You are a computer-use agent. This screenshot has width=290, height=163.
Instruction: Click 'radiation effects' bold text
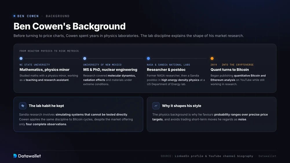pos(94,80)
